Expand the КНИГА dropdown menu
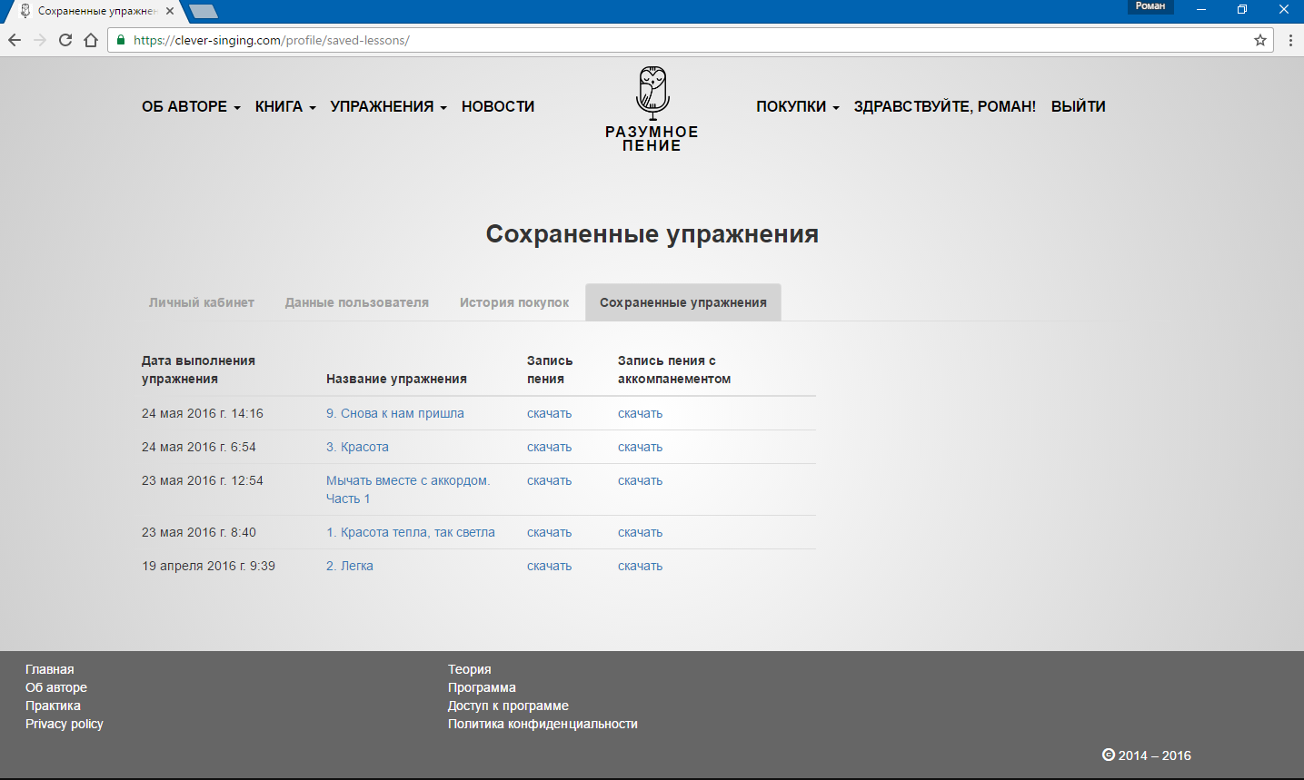 [285, 106]
